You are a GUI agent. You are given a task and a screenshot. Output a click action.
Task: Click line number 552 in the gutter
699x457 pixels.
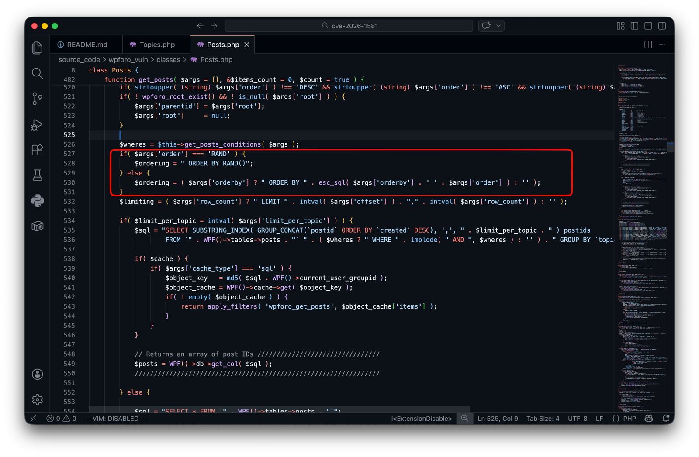[69, 392]
